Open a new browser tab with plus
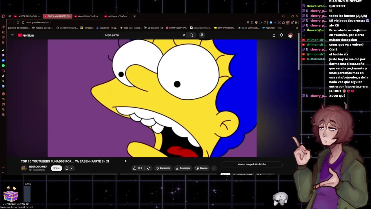371x209 pixels. coord(134,16)
